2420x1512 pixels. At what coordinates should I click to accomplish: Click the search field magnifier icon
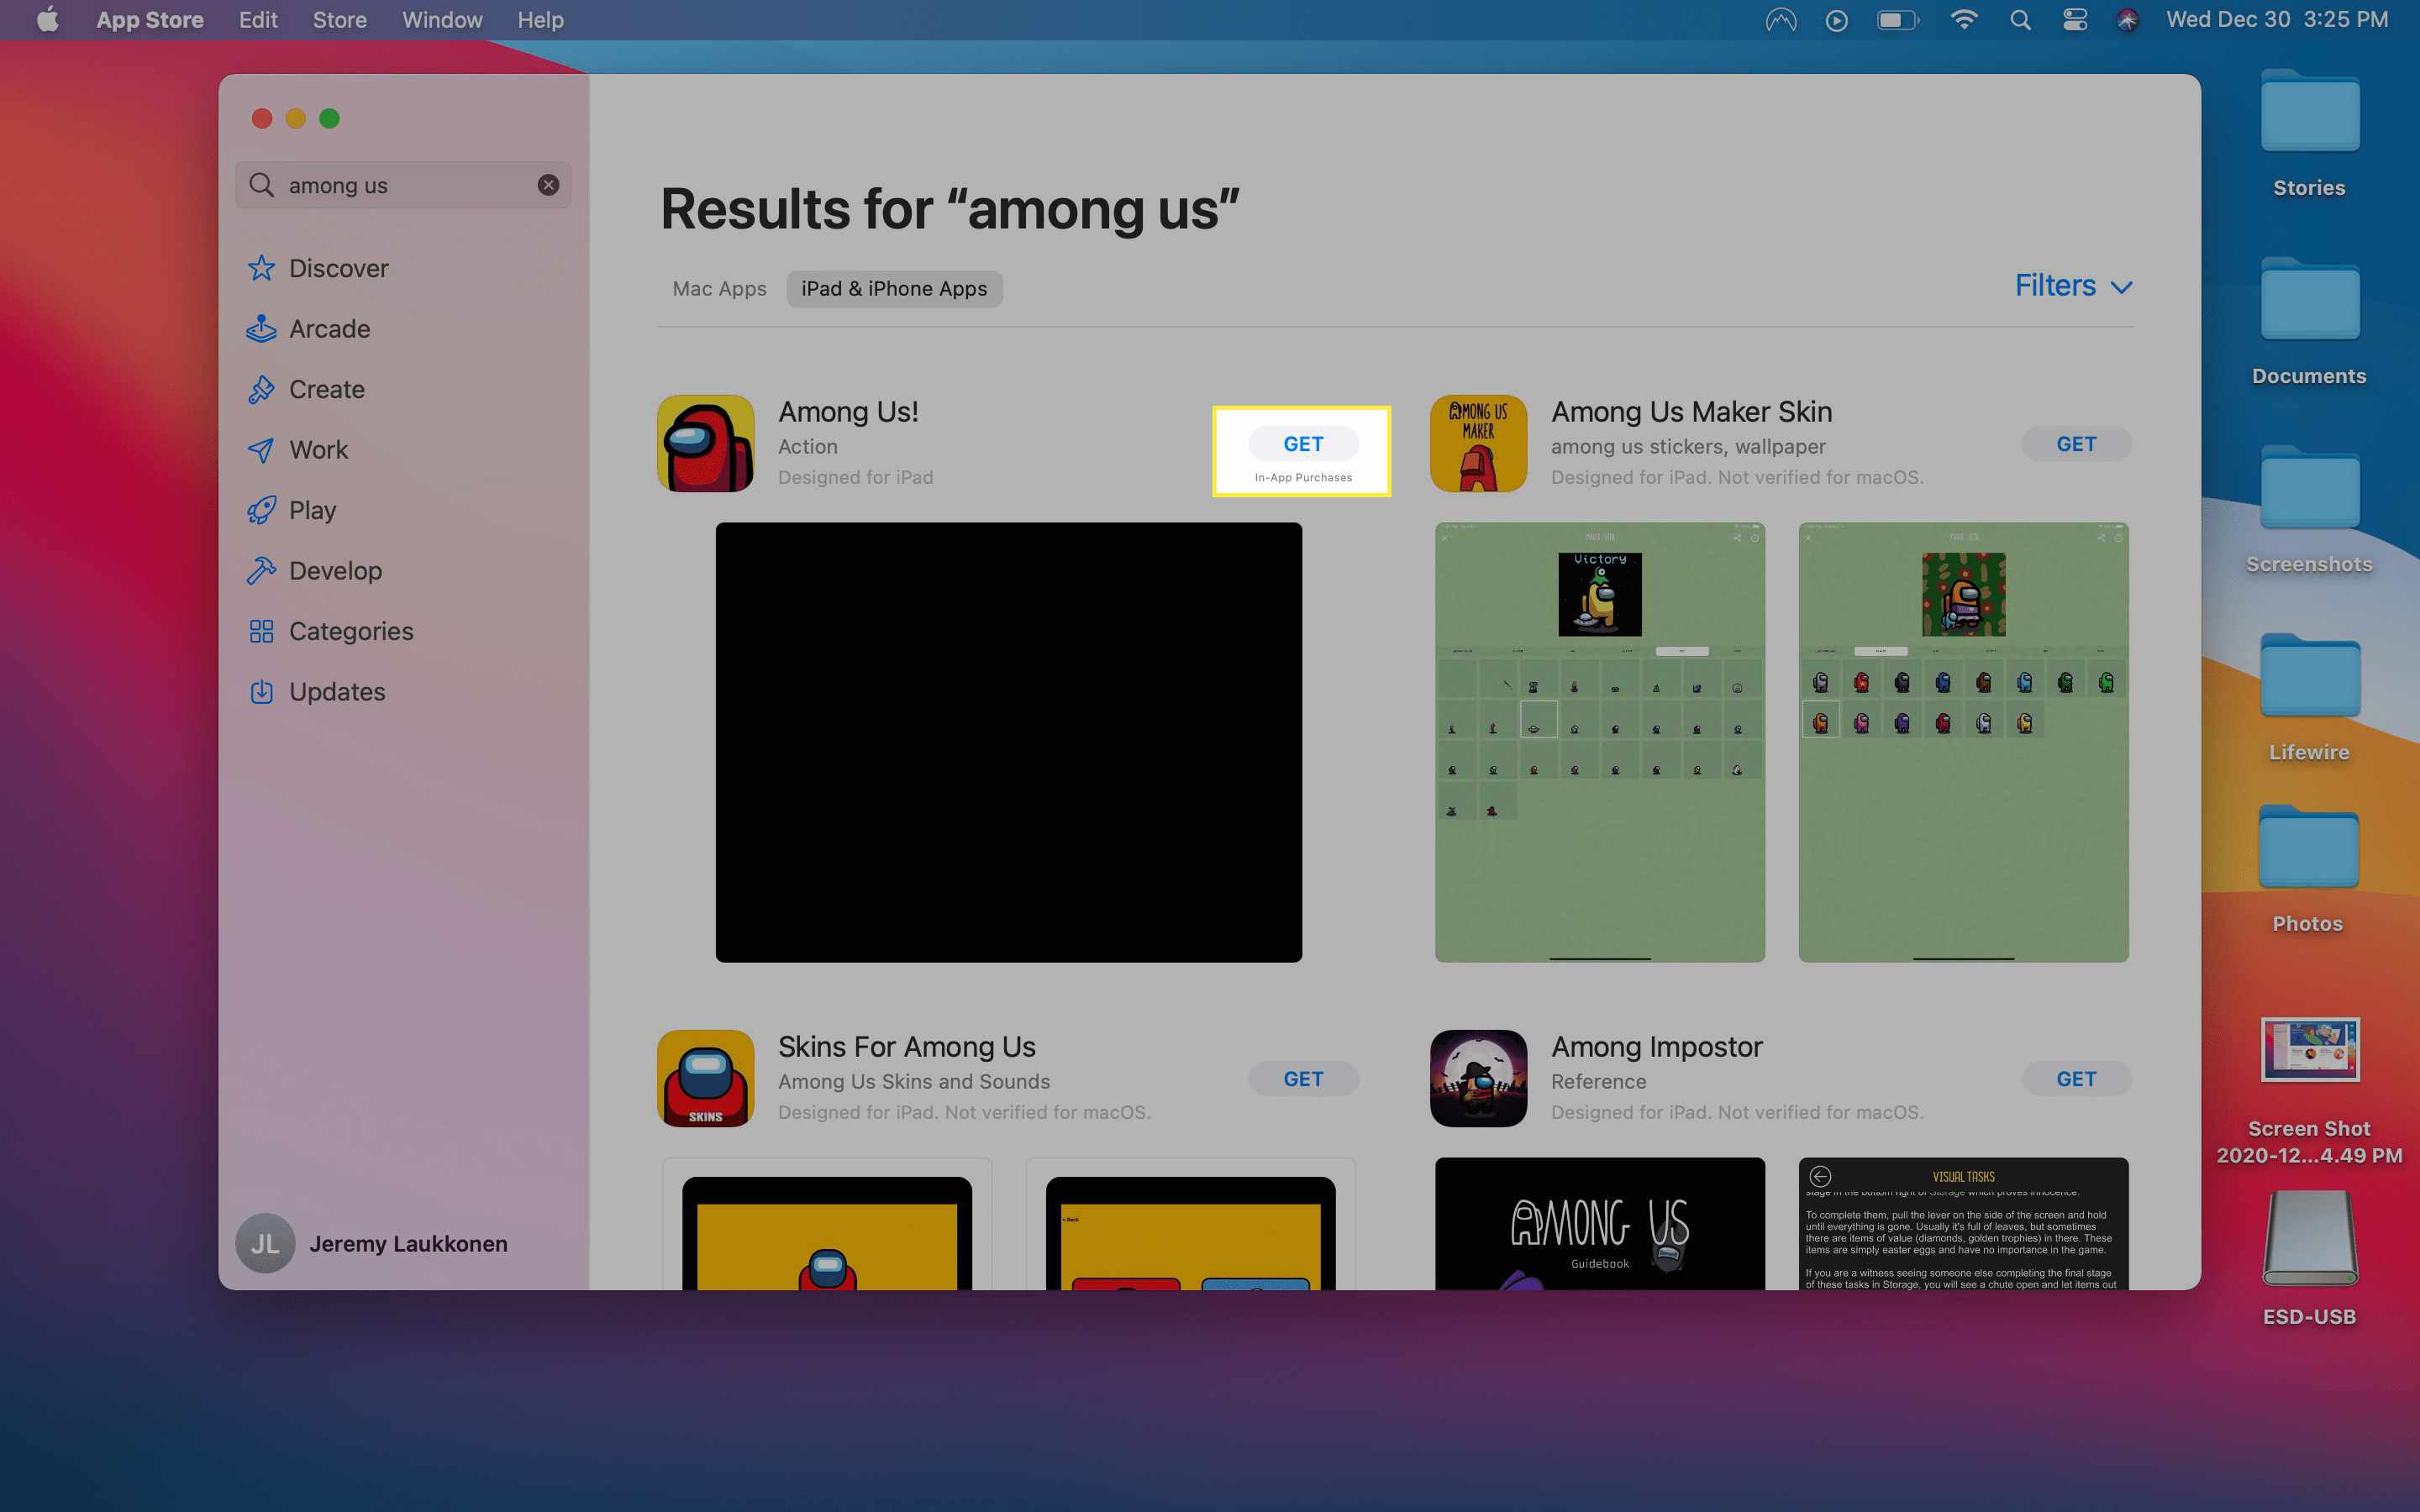pos(261,185)
